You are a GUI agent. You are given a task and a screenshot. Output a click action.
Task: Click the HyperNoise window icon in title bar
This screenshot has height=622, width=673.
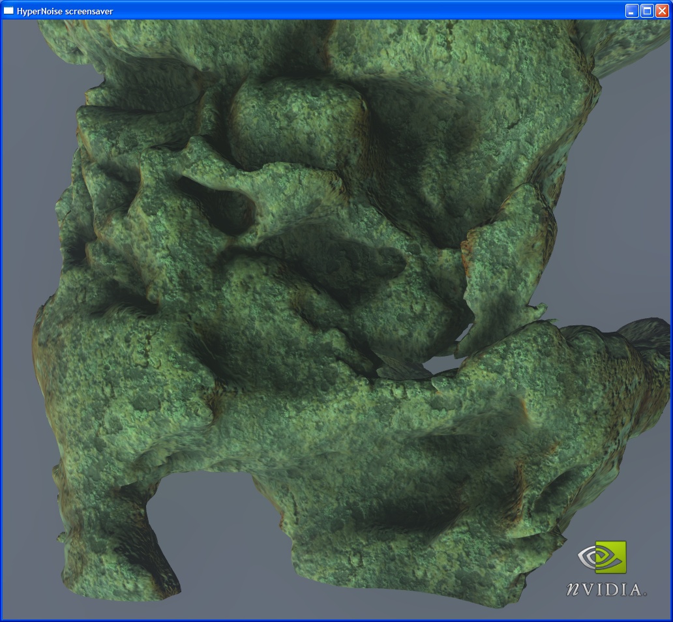(x=9, y=10)
